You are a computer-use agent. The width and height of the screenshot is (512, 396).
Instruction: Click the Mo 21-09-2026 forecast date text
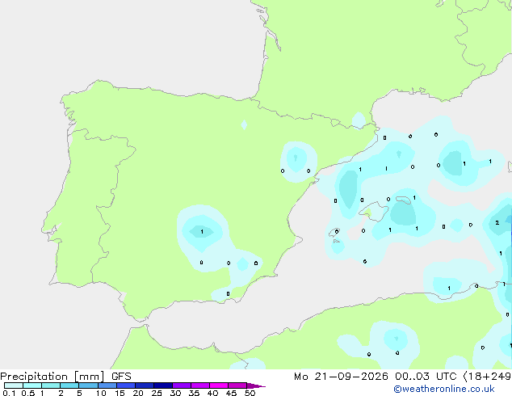click(x=341, y=377)
